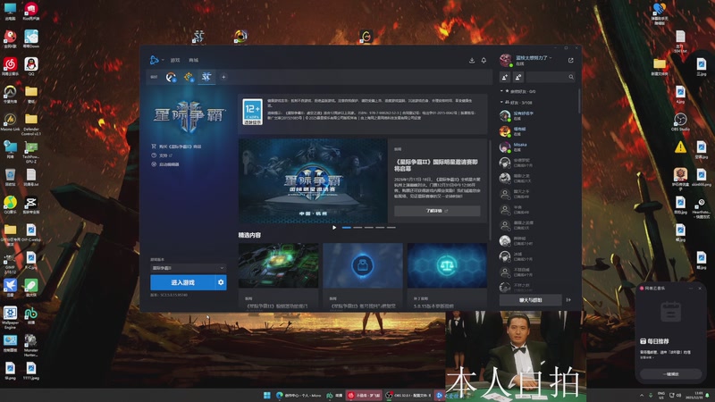715x402 pixels.
Task: Open the Recycle Bin desktop icon
Action: pos(10,178)
